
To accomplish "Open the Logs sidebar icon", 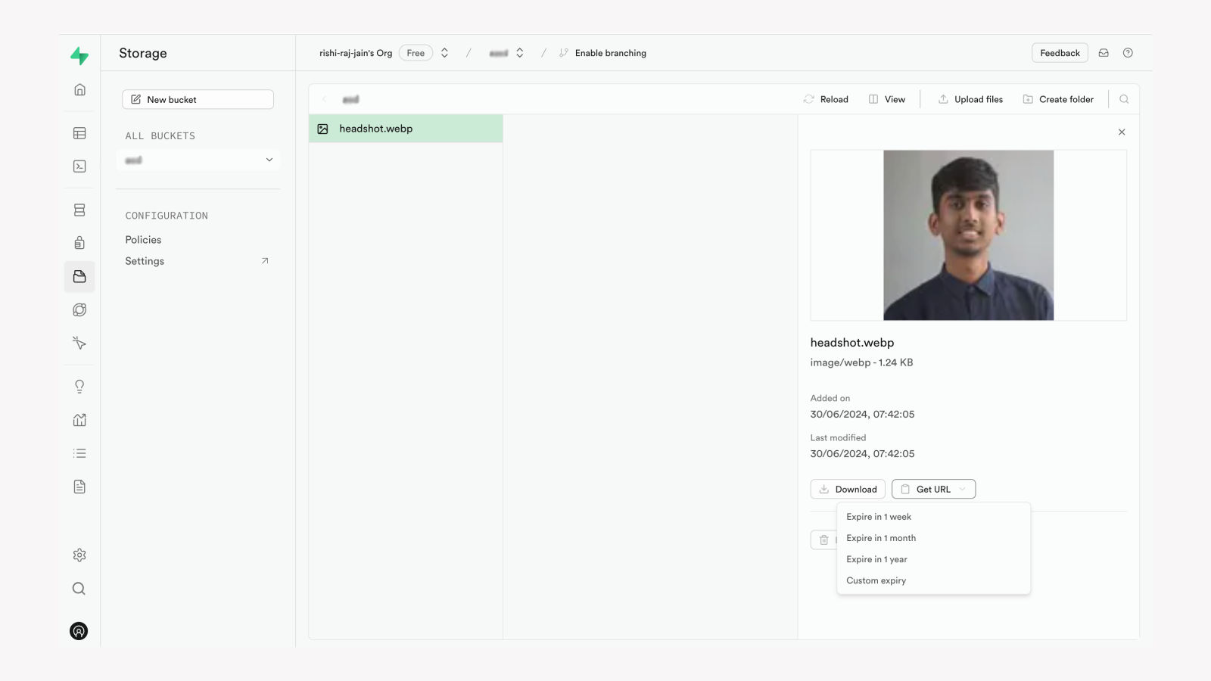I will [79, 452].
